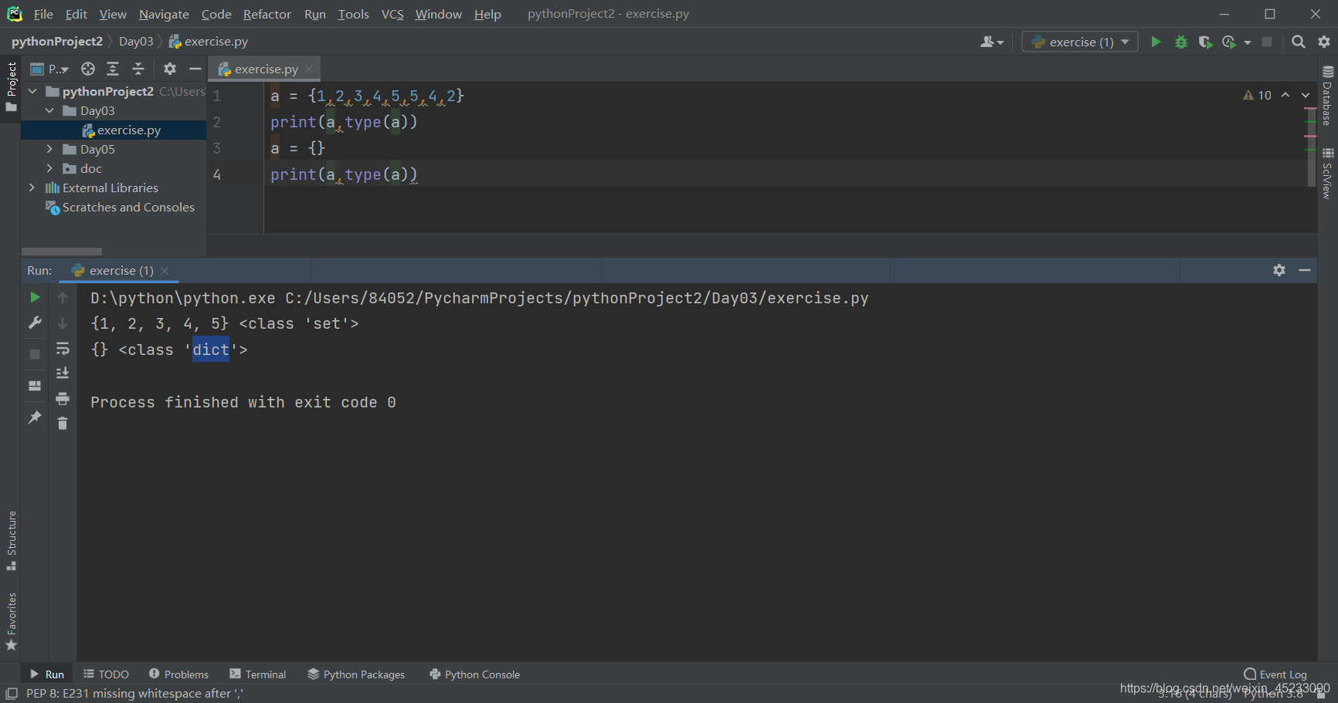
Task: Expand the Day05 folder
Action: coord(49,149)
